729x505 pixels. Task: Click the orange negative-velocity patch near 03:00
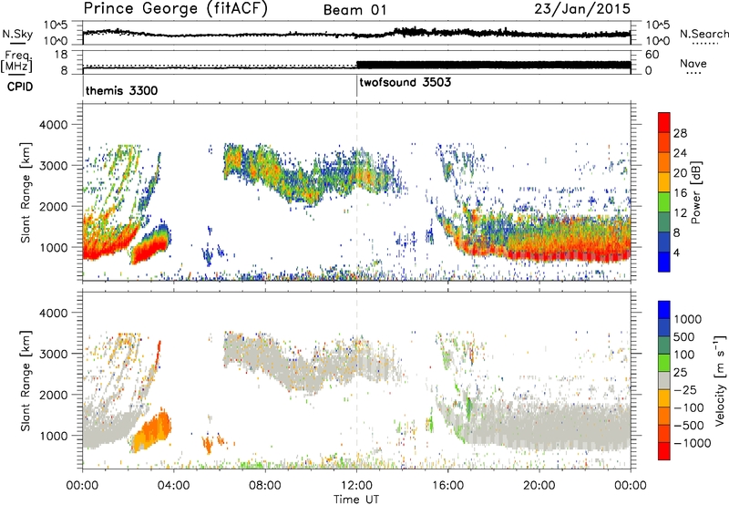pyautogui.click(x=151, y=431)
